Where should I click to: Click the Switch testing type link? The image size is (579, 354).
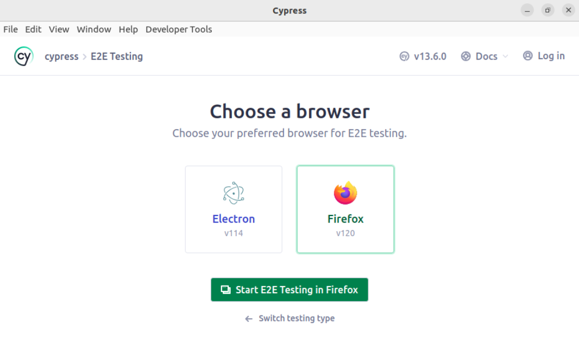point(297,319)
